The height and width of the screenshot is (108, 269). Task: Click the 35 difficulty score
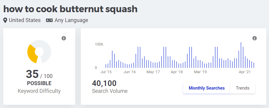coord(32,74)
